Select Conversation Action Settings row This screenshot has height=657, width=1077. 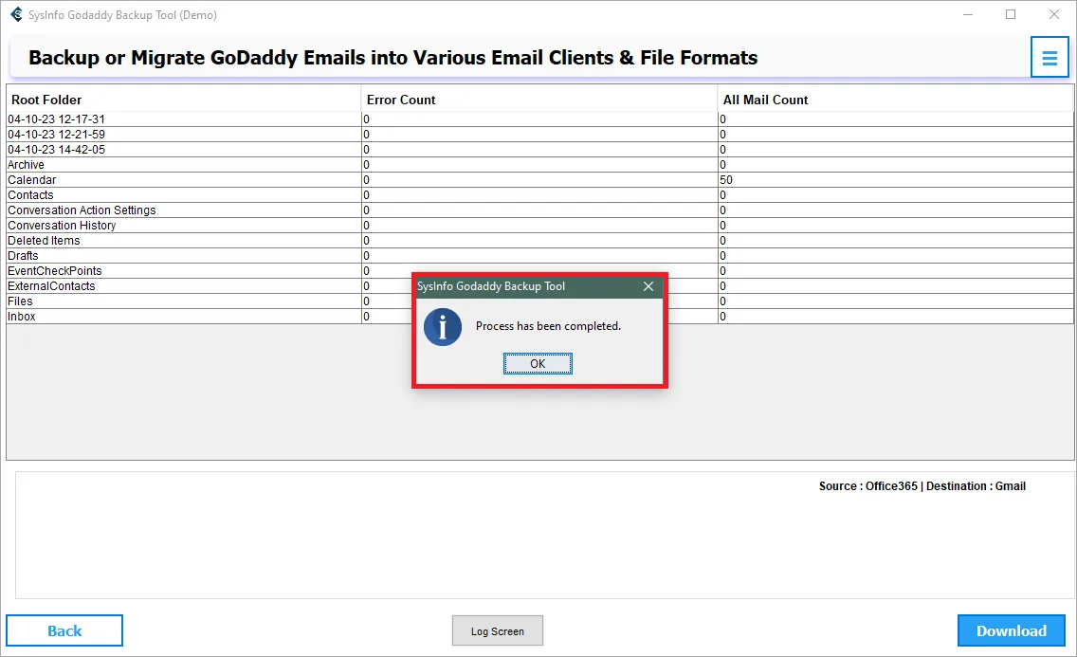pos(539,210)
